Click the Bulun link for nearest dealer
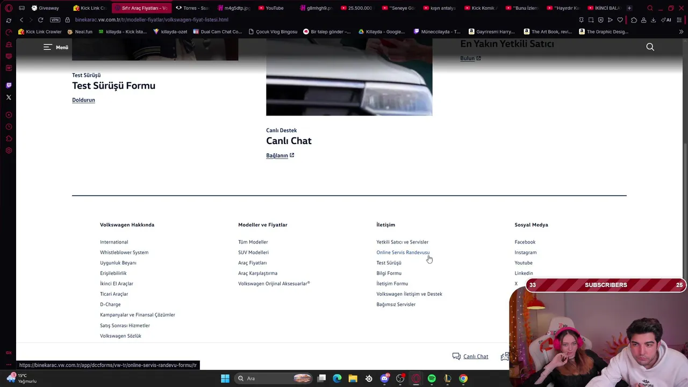 470,58
